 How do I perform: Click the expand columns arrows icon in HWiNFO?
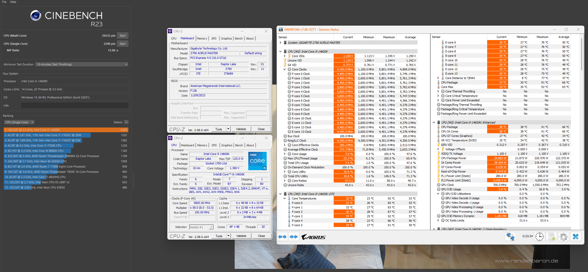coord(282,237)
